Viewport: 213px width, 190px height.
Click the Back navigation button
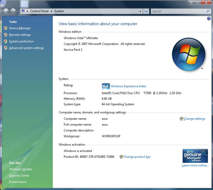coord(6,11)
